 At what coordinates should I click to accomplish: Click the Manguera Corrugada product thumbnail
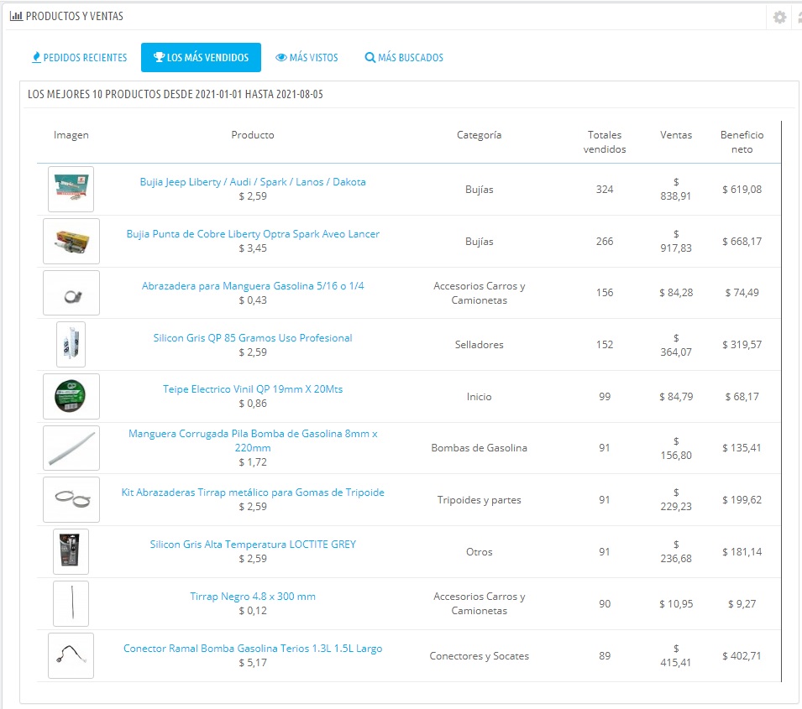[x=71, y=448]
